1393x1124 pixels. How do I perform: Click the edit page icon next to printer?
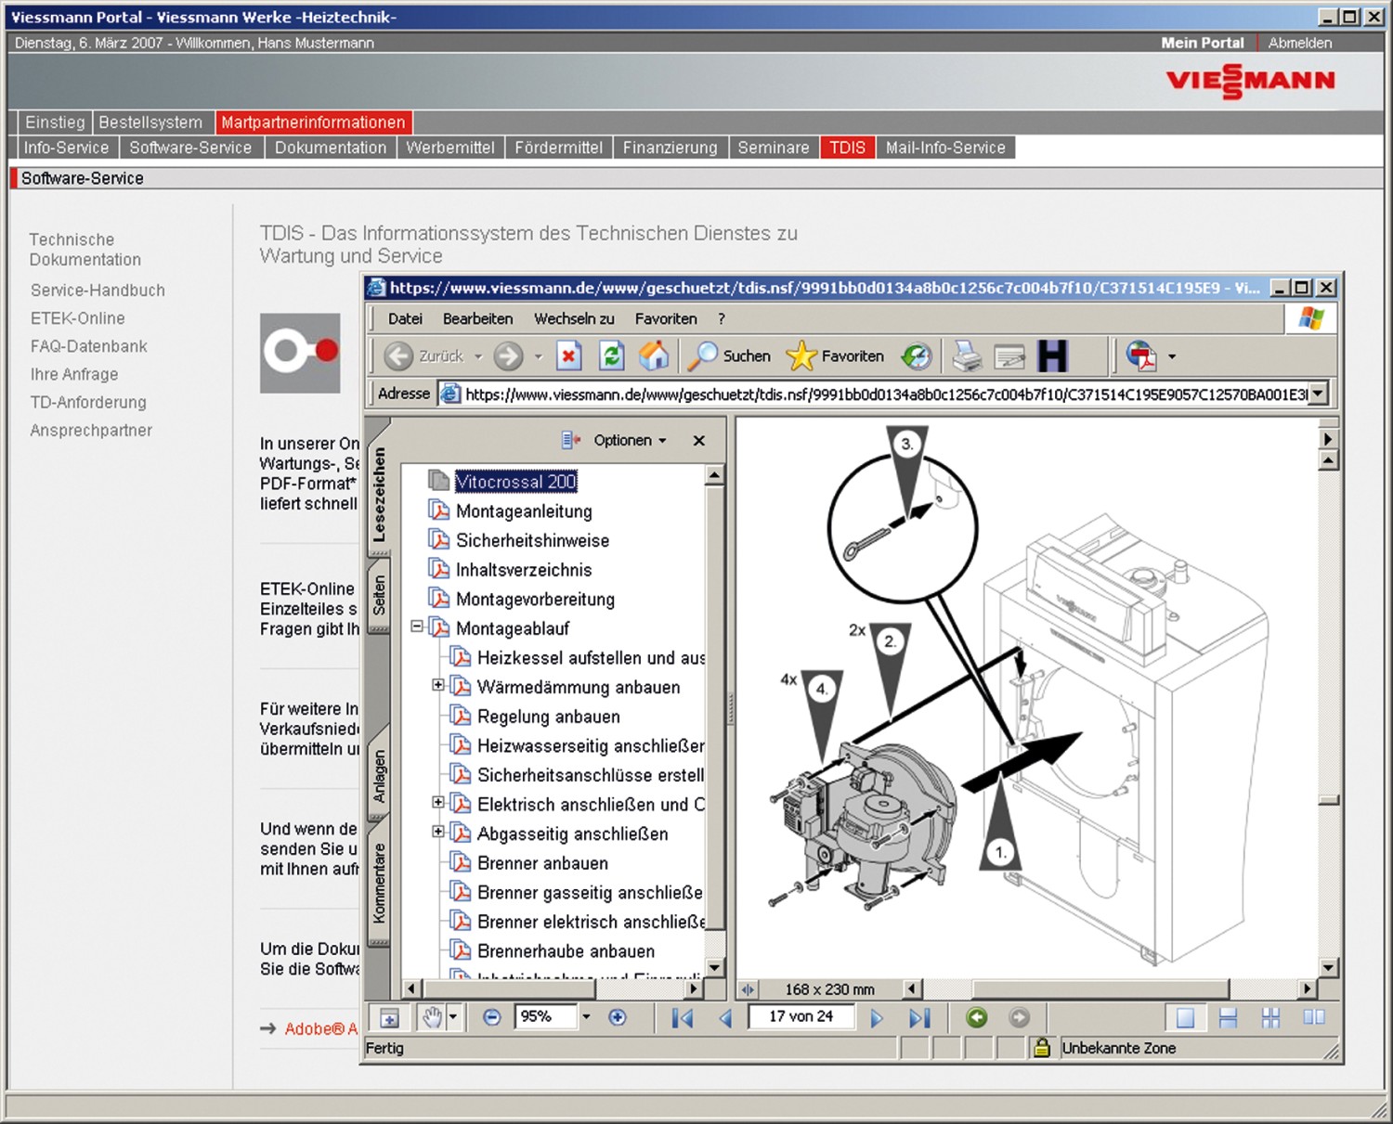coord(1009,356)
